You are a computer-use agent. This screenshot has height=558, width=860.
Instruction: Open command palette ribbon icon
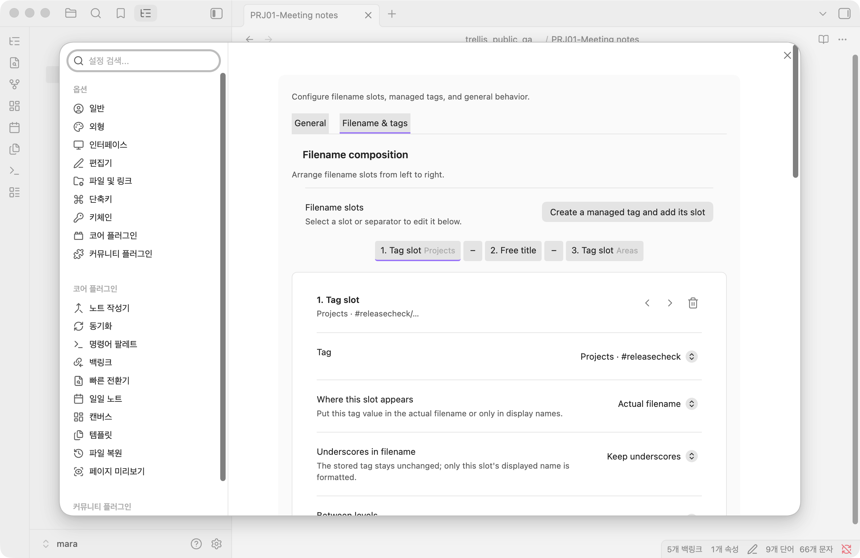click(15, 171)
